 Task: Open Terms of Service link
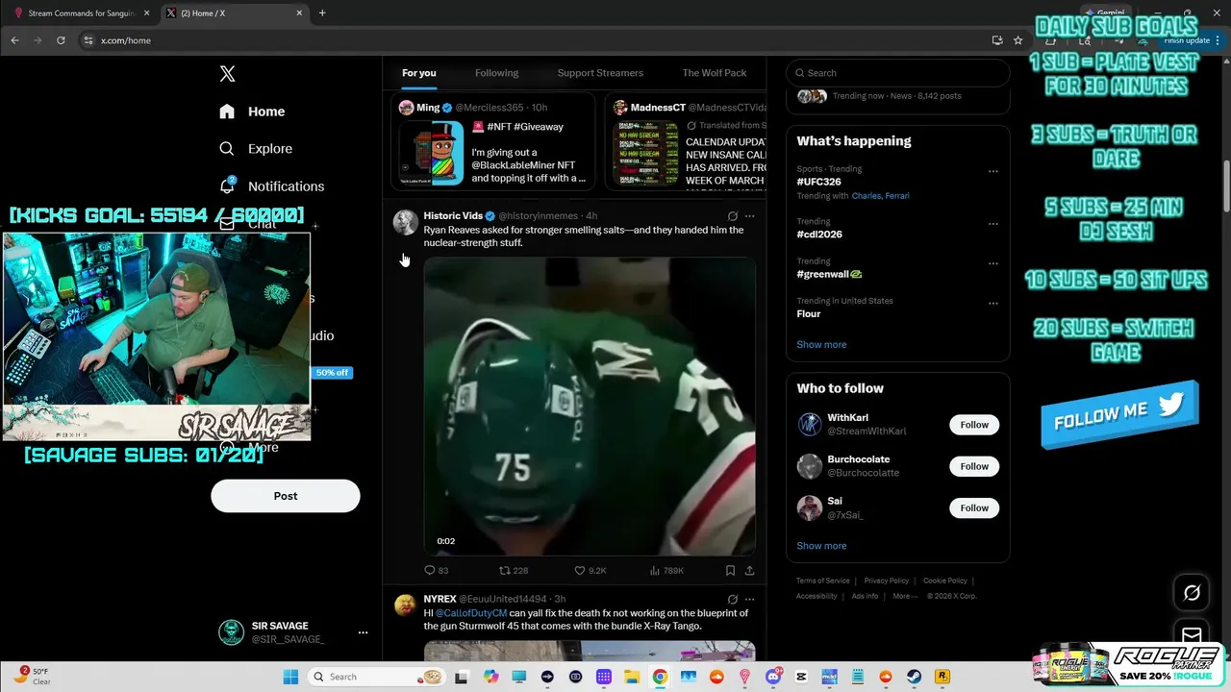823,581
